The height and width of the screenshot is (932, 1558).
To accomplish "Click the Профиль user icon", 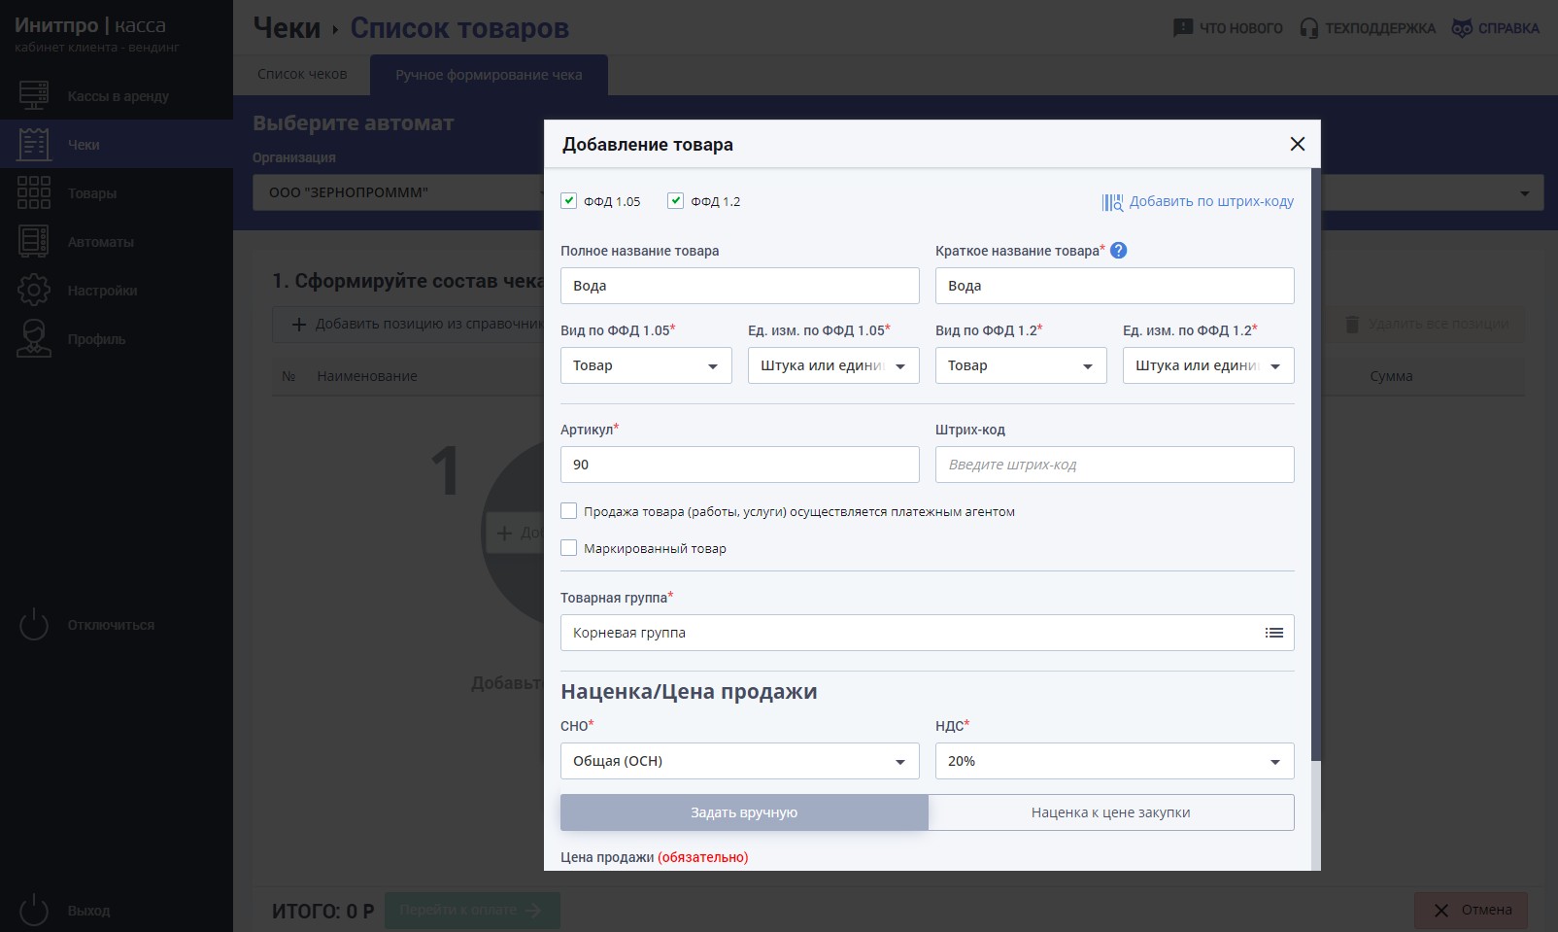I will [x=33, y=338].
